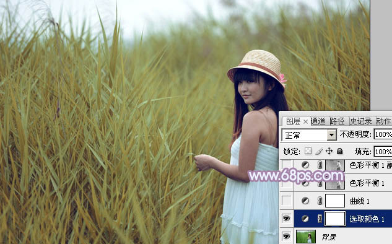This screenshot has height=244, width=392.
Task: Select layer name 色彩平衡 1
Action: 367,183
